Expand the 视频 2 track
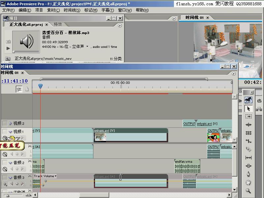The height and width of the screenshot is (198, 264). pos(11,123)
